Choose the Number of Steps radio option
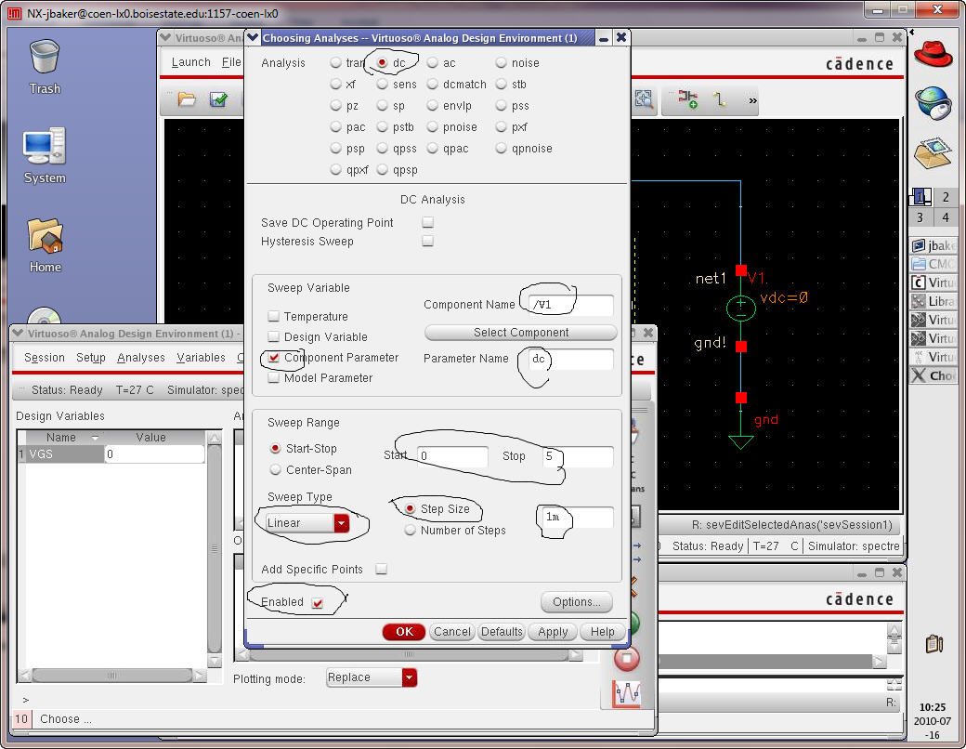Viewport: 966px width, 749px height. click(x=411, y=531)
